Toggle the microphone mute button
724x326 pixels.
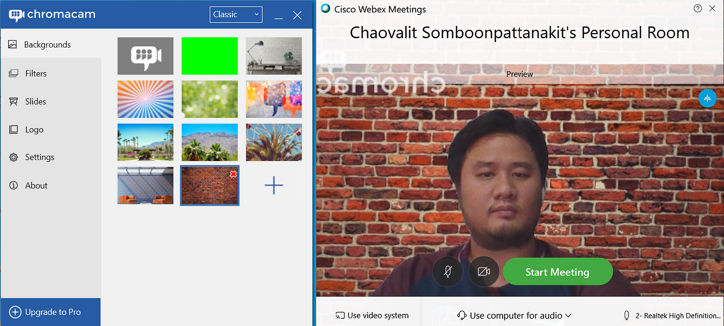coord(448,272)
